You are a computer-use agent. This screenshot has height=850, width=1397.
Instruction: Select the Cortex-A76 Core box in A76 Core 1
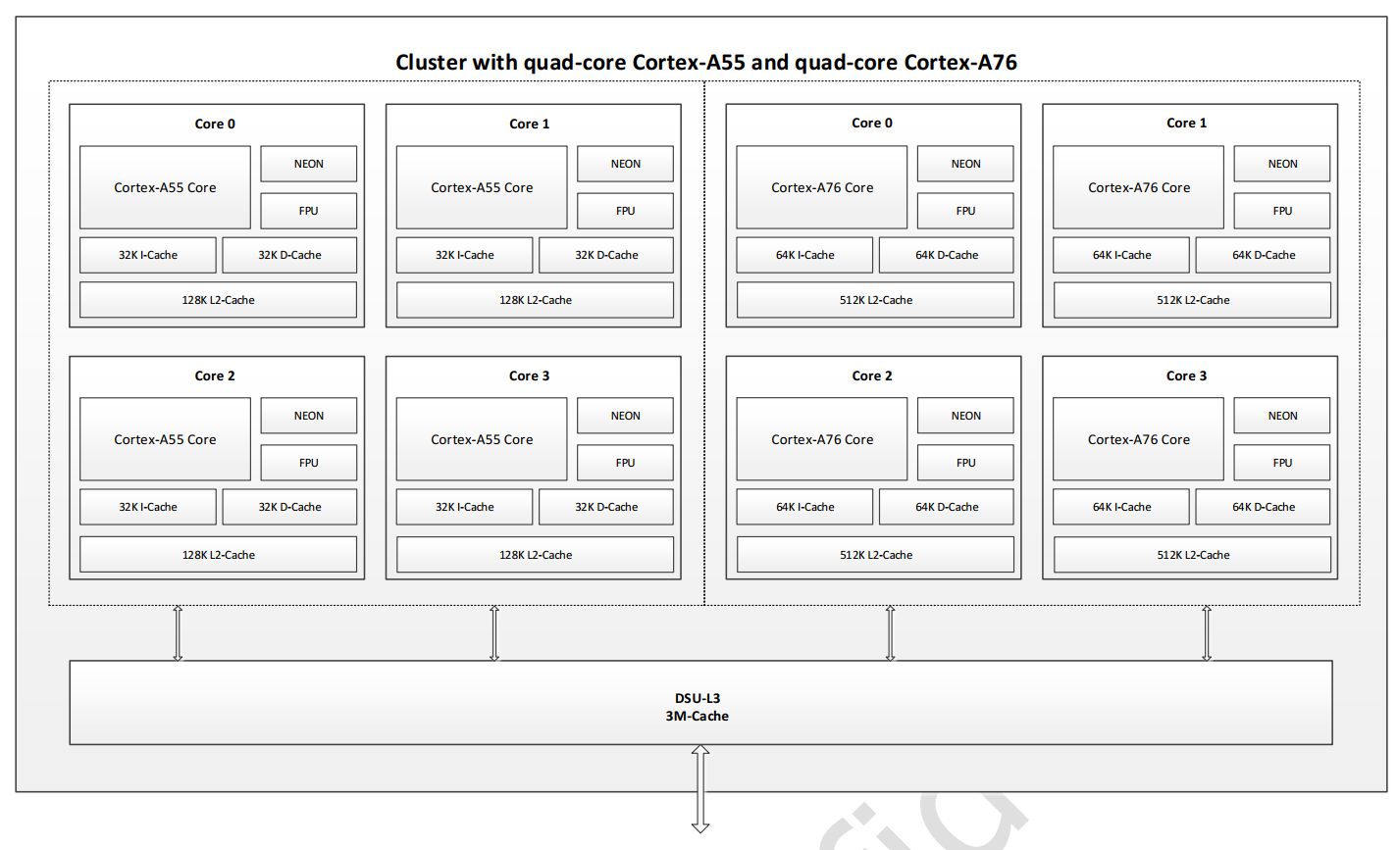click(1139, 187)
